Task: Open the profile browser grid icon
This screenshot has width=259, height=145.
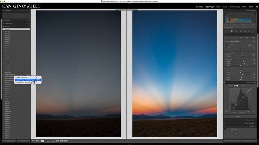Action: coord(254,41)
